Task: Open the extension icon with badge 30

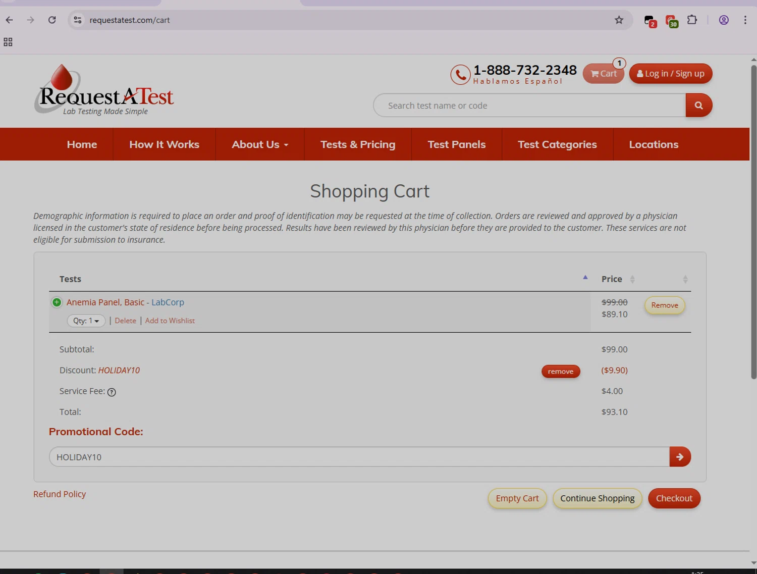Action: tap(671, 21)
